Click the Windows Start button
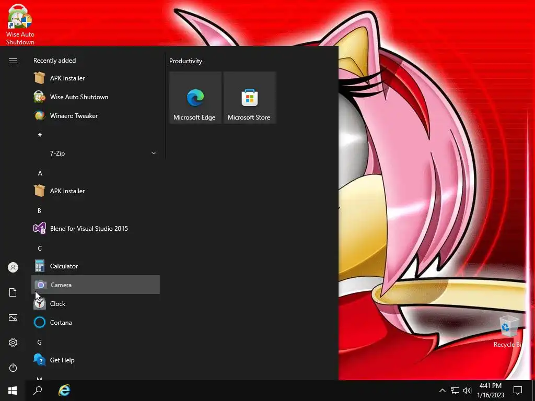Screen dimensions: 535x401 pyautogui.click(x=13, y=391)
